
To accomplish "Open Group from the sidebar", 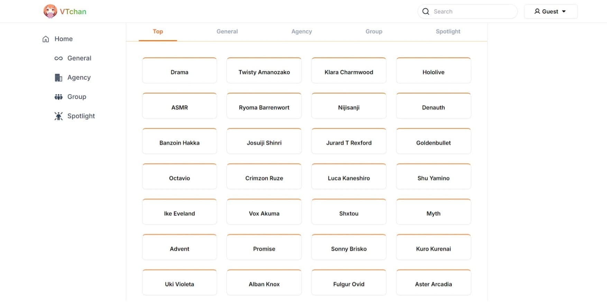I will 77,97.
